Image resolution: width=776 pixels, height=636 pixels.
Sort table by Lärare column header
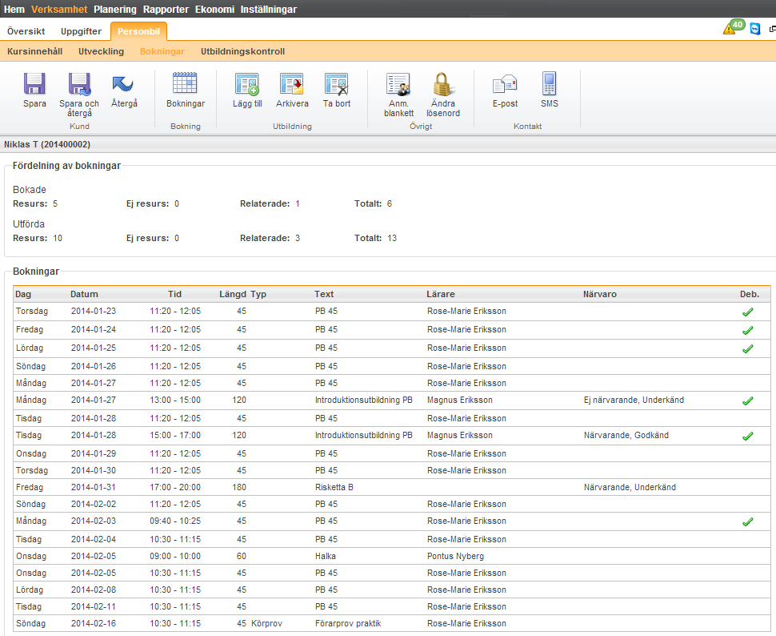coord(441,294)
